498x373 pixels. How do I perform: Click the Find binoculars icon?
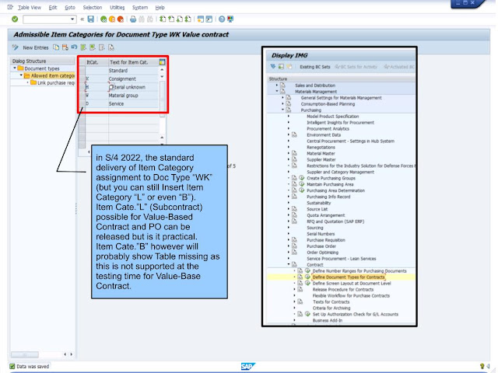point(142,19)
